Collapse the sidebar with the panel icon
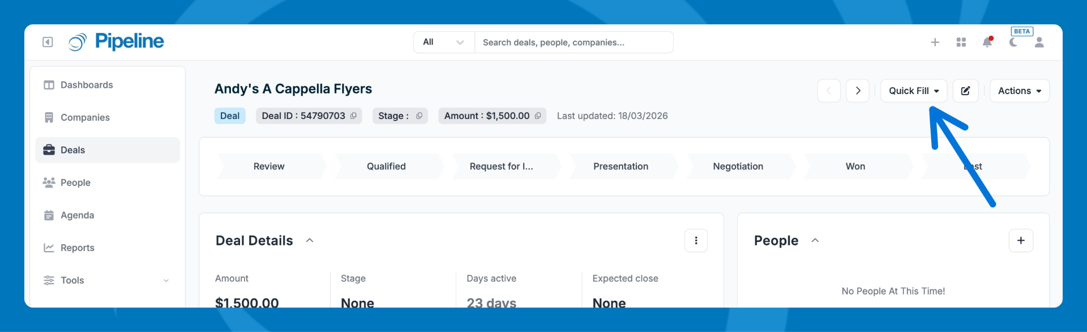This screenshot has height=332, width=1087. 48,42
